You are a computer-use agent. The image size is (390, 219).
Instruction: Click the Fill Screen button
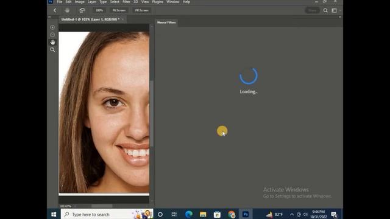pyautogui.click(x=142, y=10)
